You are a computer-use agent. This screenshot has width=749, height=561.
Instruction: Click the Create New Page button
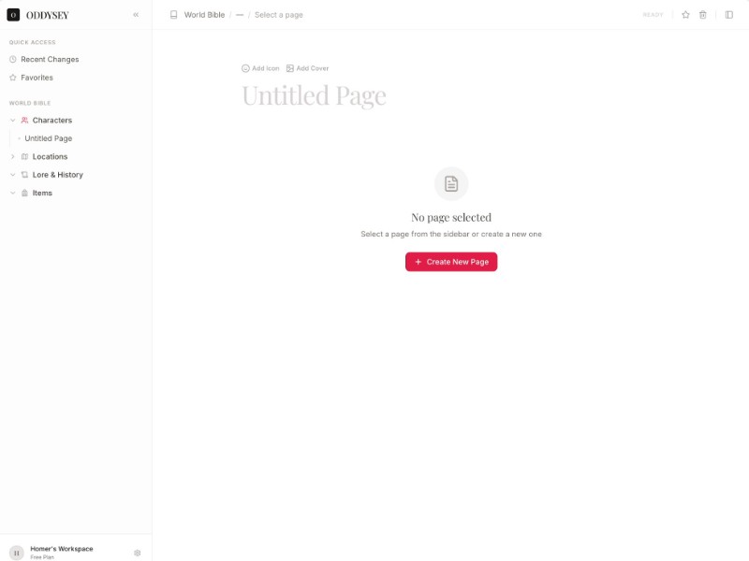point(451,262)
